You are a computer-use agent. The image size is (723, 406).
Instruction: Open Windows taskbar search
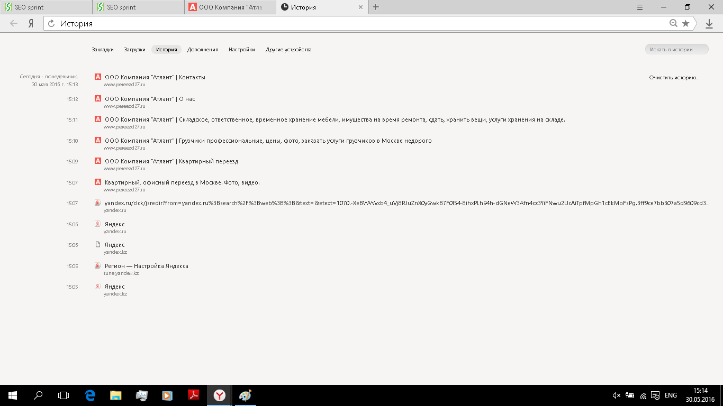click(38, 395)
